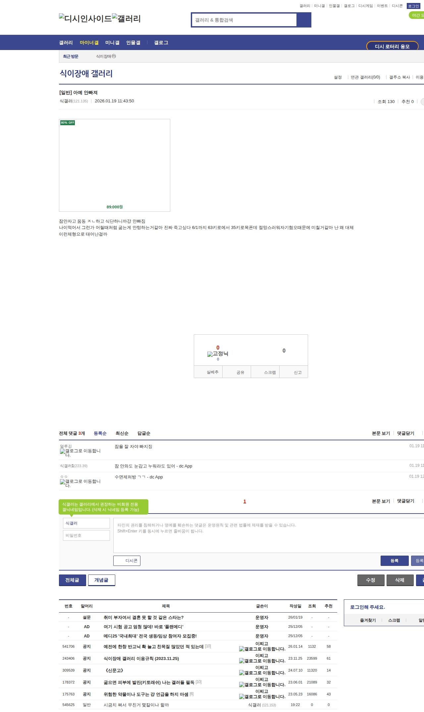Open the 인물갤 link in the small top links

334,6
